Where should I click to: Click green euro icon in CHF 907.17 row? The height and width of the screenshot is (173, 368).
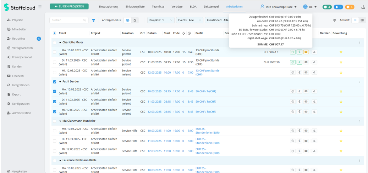click(x=299, y=52)
